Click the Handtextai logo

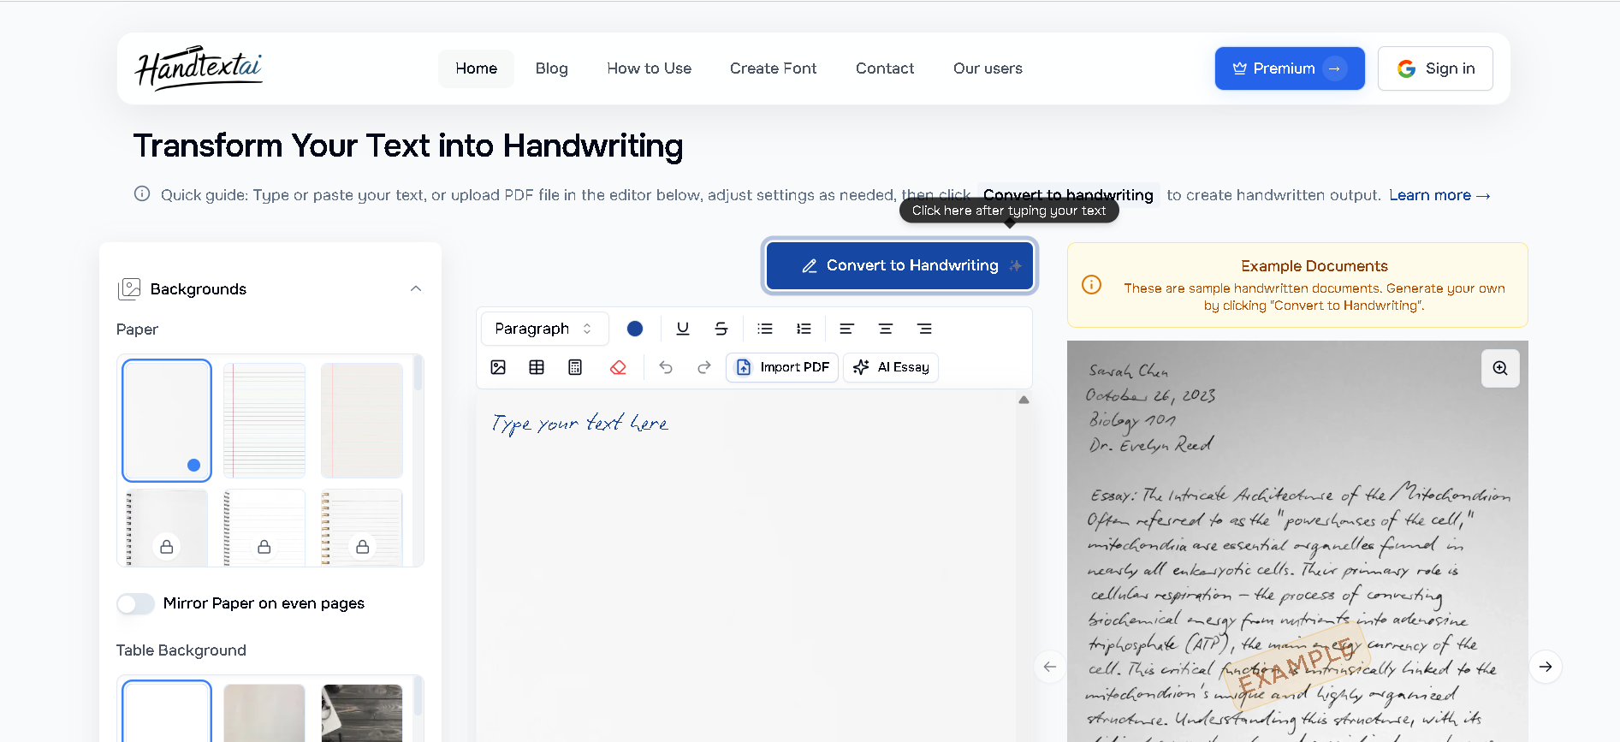[199, 68]
